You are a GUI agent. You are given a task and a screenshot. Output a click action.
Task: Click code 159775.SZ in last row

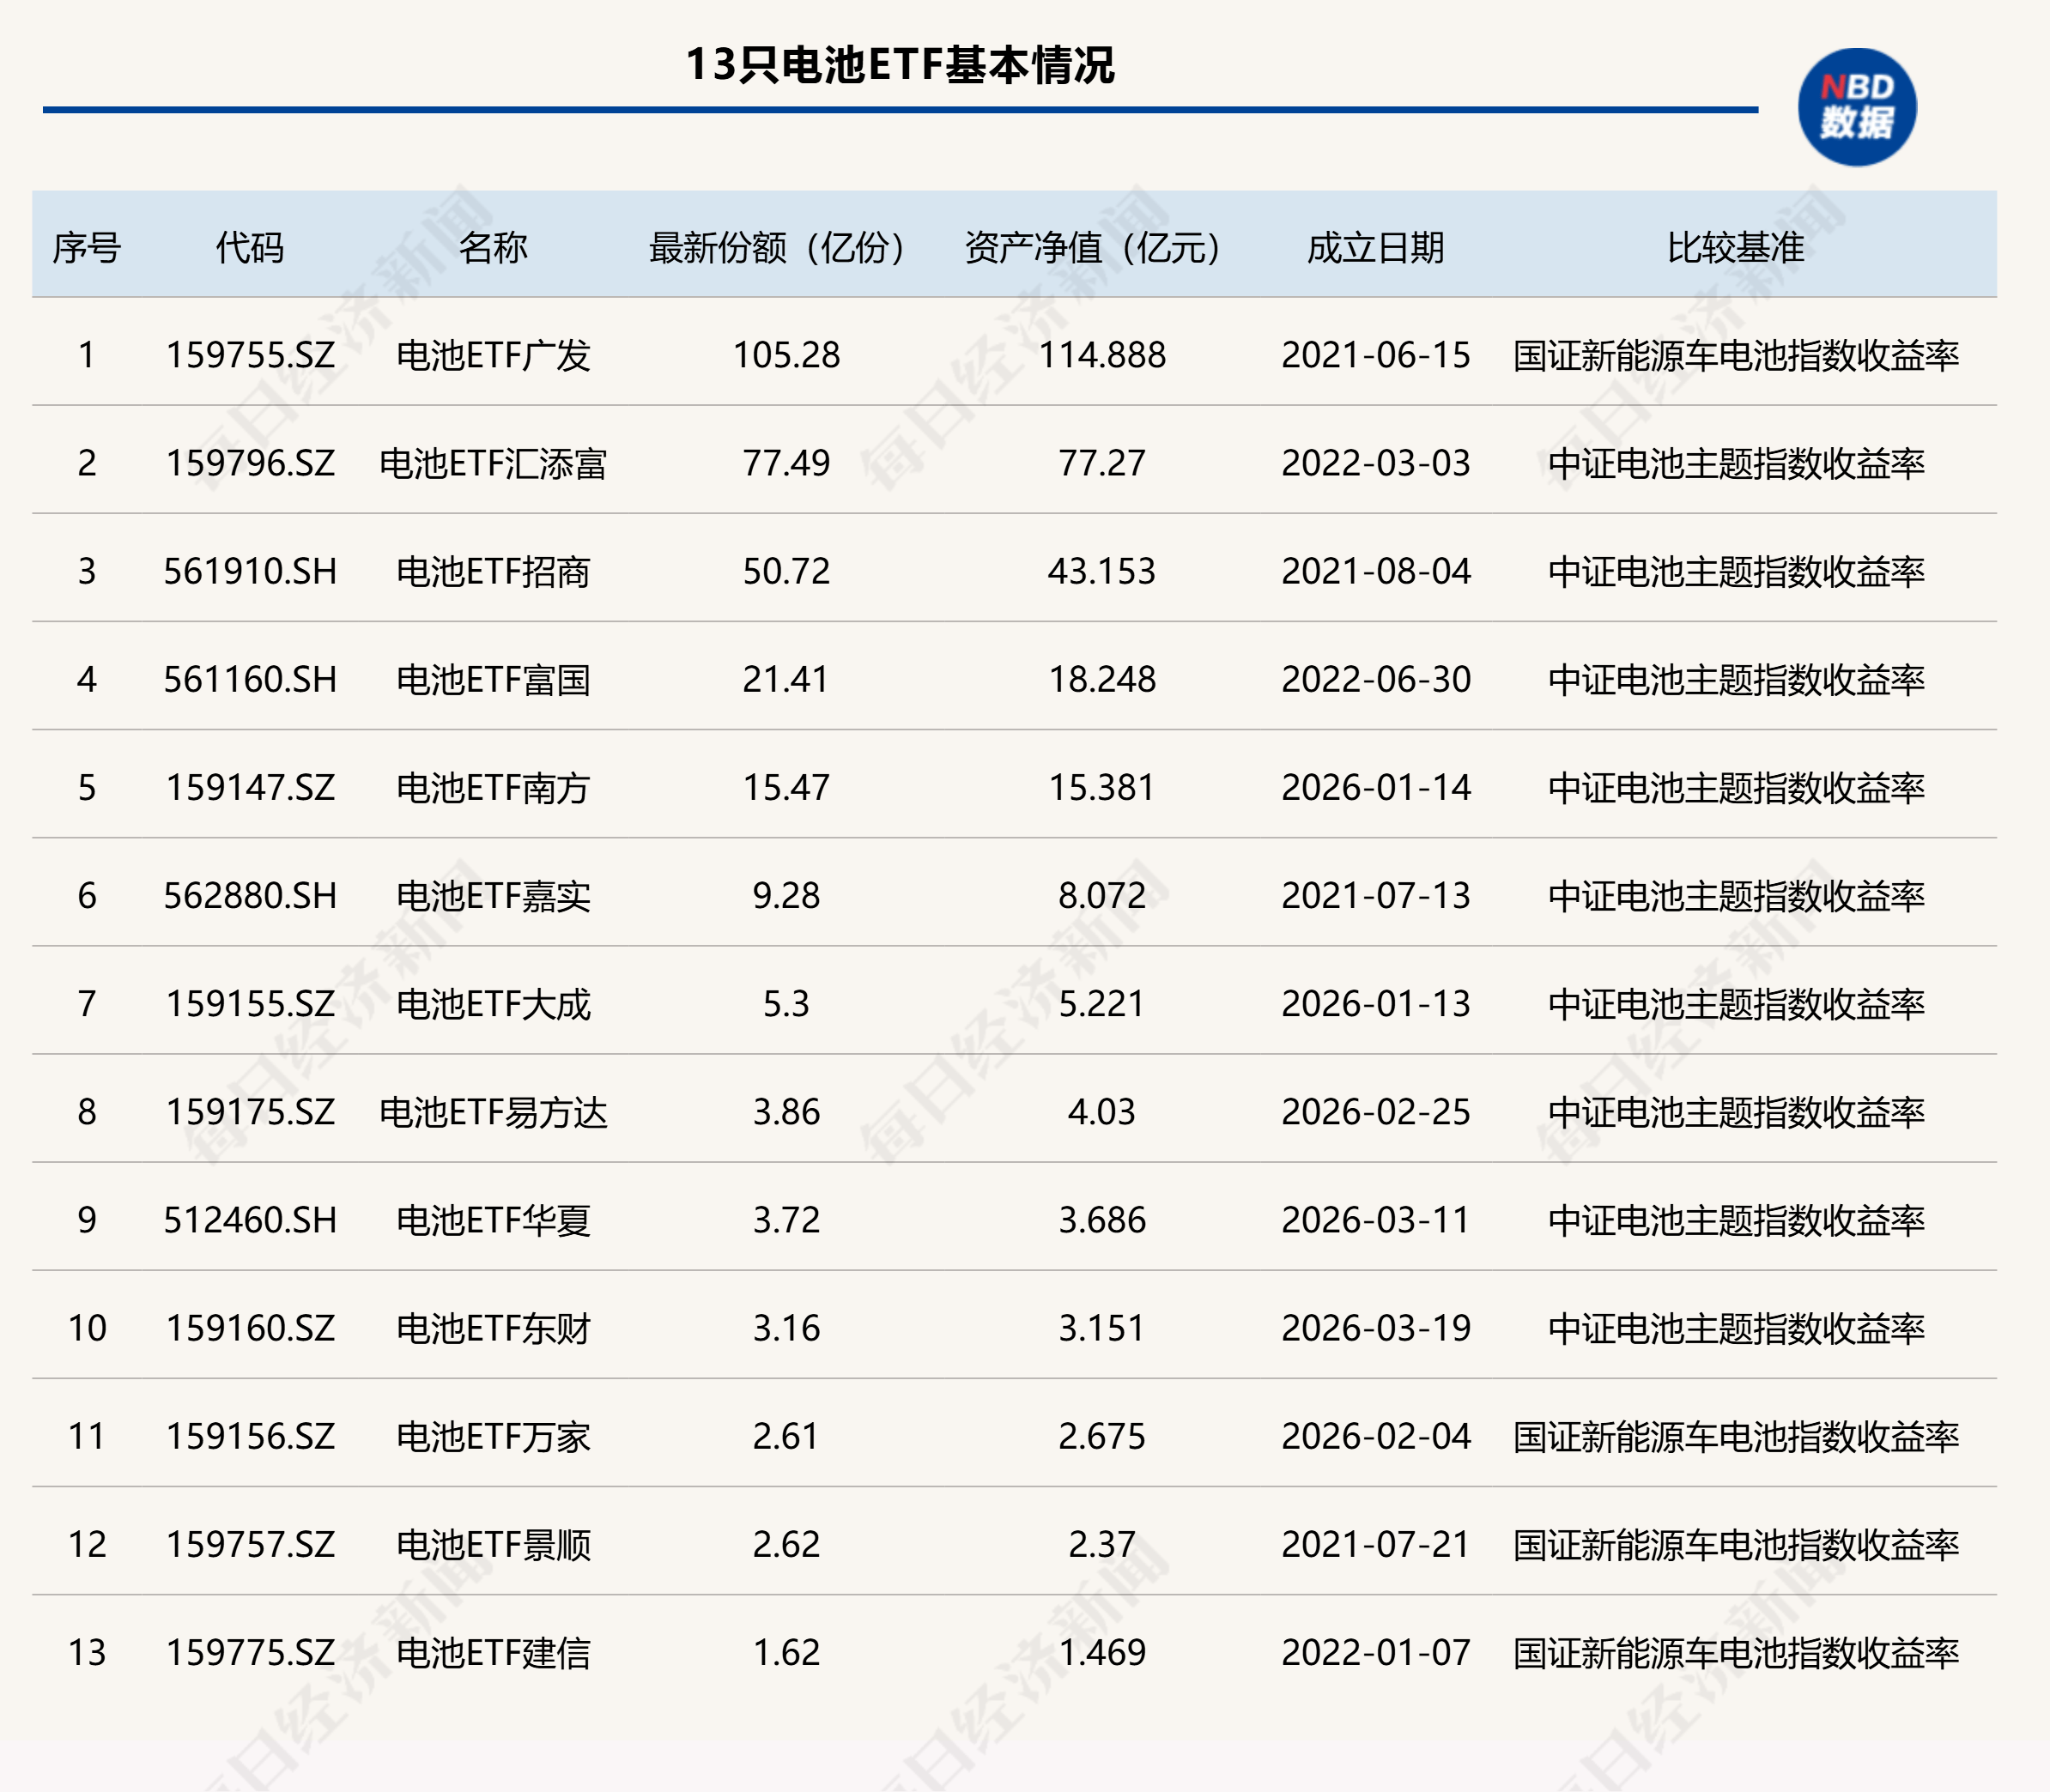point(250,1653)
